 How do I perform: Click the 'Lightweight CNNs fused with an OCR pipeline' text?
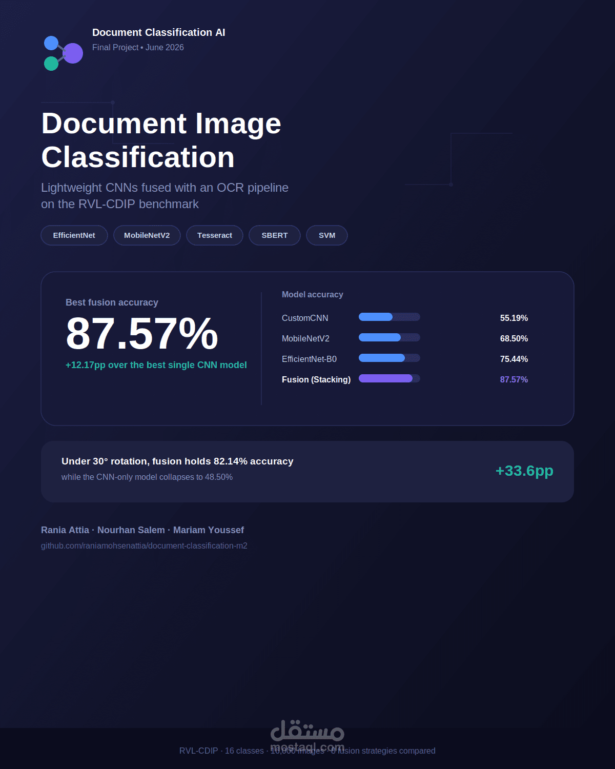(165, 188)
